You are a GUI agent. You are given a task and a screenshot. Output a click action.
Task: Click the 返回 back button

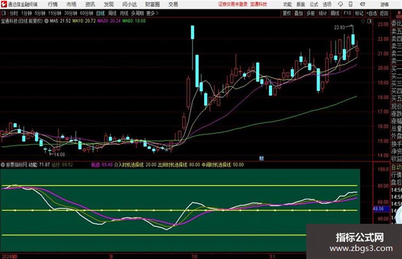(x=384, y=13)
